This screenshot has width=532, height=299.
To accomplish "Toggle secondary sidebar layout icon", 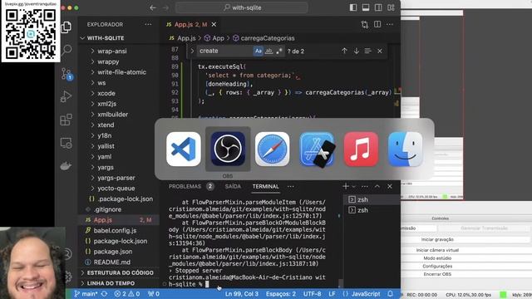I will (378, 7).
